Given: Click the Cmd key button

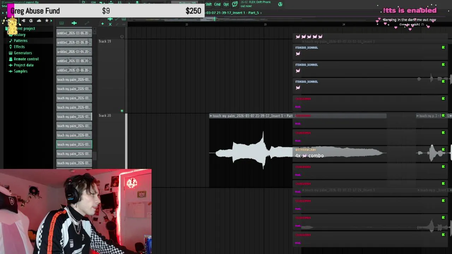Looking at the screenshot, I should pos(217,4).
